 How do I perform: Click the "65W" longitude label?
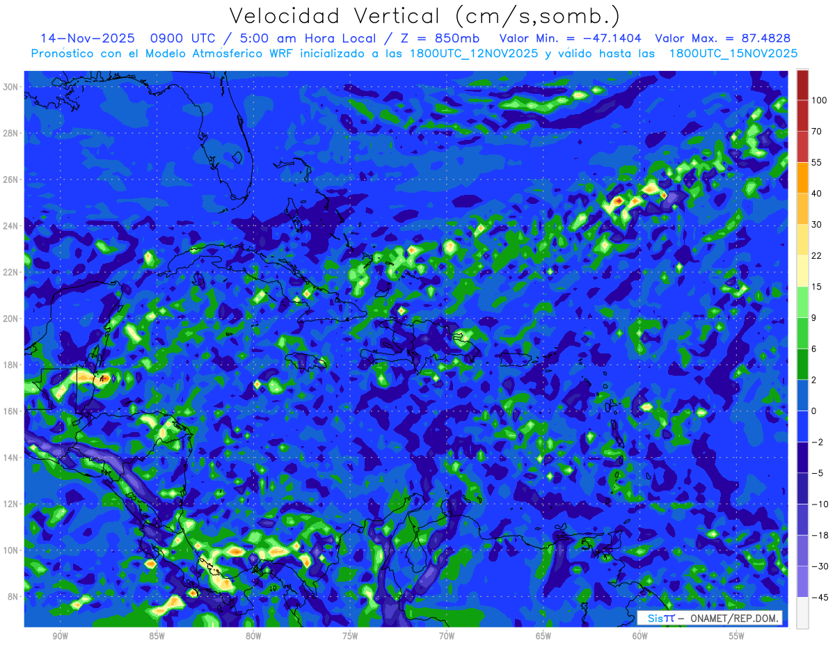click(543, 636)
